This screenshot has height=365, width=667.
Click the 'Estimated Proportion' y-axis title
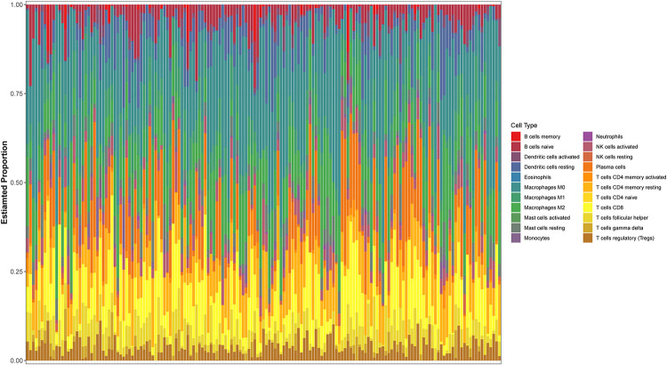(x=6, y=182)
